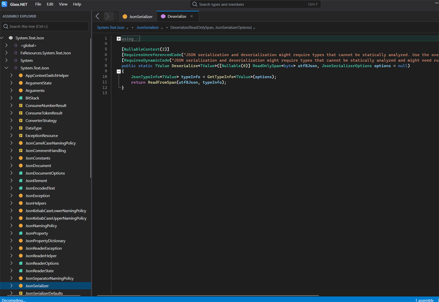439x302 pixels.
Task: Select ConsumeTokenResult in the tree
Action: click(44, 113)
